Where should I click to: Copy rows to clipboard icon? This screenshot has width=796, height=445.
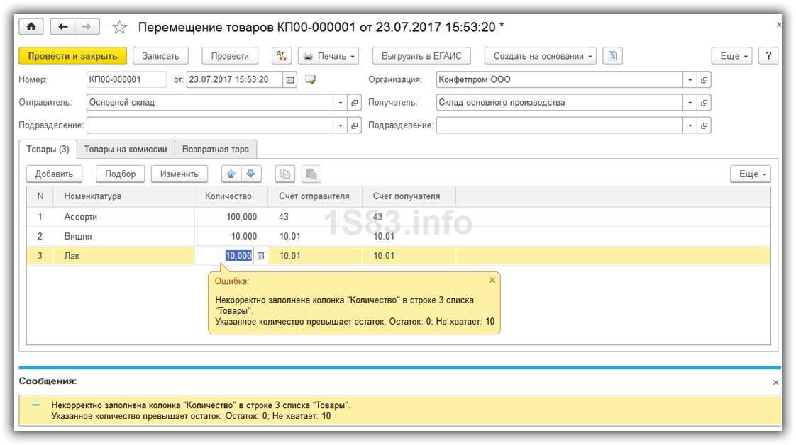pyautogui.click(x=285, y=174)
